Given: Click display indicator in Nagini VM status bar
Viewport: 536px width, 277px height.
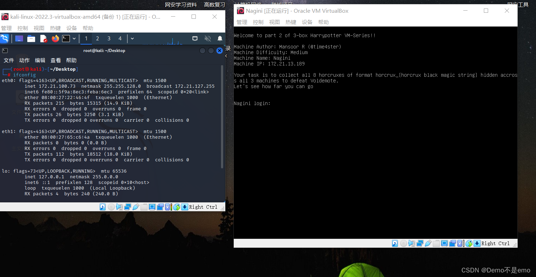Looking at the screenshot, I should [x=444, y=243].
